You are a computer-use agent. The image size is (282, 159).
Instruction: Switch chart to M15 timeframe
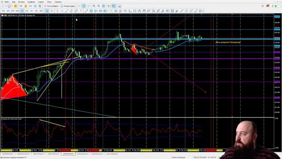pyautogui.click(x=13, y=11)
